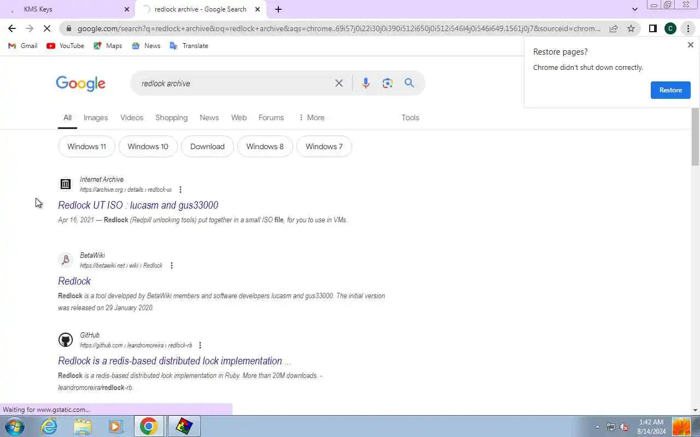Open Redlock UT ISO result link

point(138,205)
